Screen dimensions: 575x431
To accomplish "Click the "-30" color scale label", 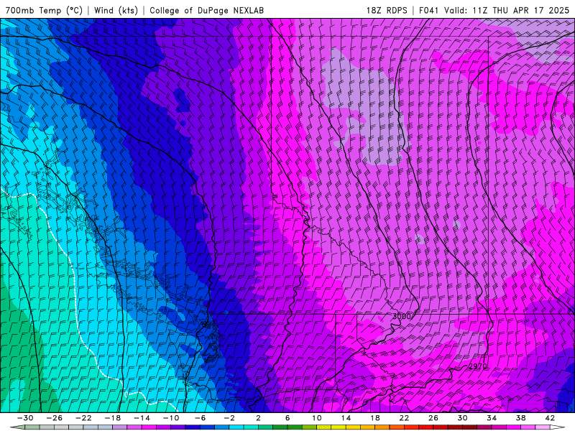I will pyautogui.click(x=25, y=418).
